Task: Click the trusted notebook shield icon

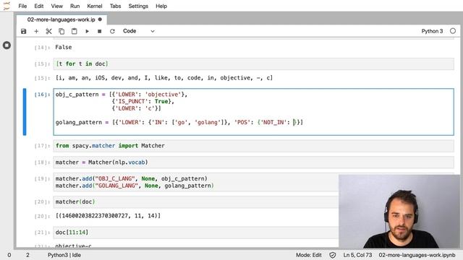Action: 333,255
